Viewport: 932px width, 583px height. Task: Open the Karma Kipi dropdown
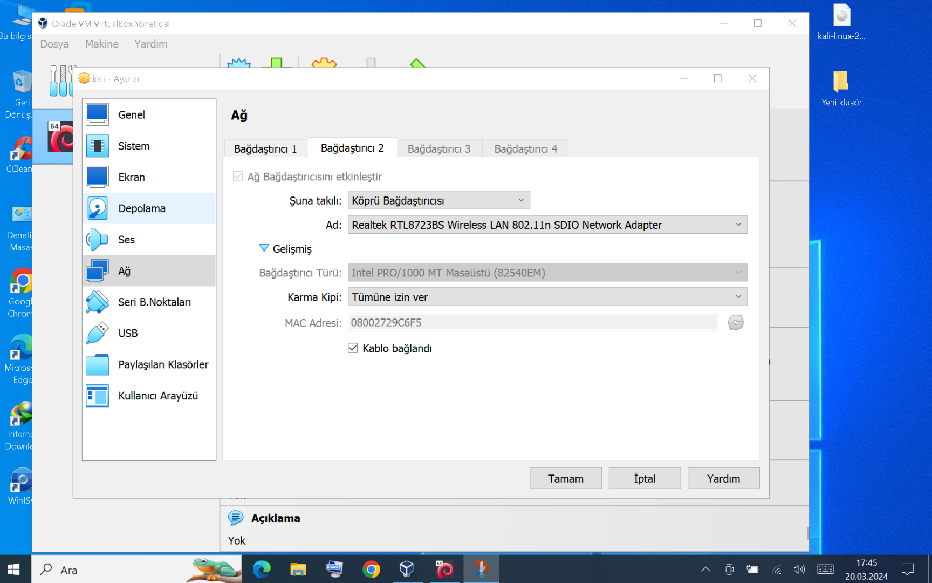click(547, 297)
